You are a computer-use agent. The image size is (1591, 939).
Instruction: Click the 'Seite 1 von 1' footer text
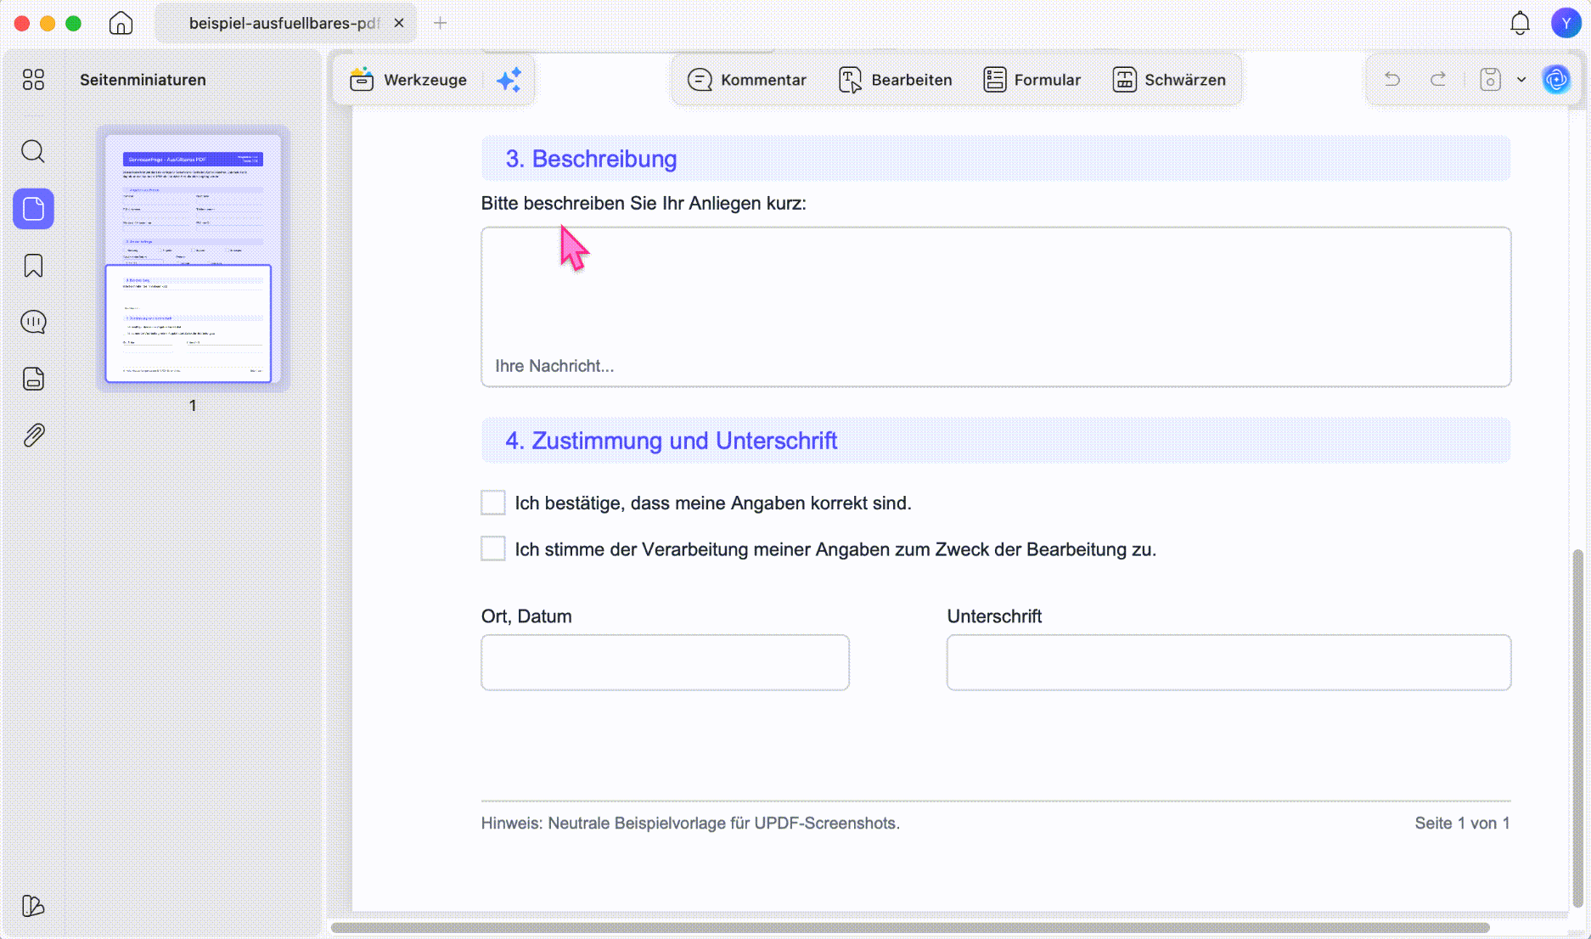point(1462,823)
